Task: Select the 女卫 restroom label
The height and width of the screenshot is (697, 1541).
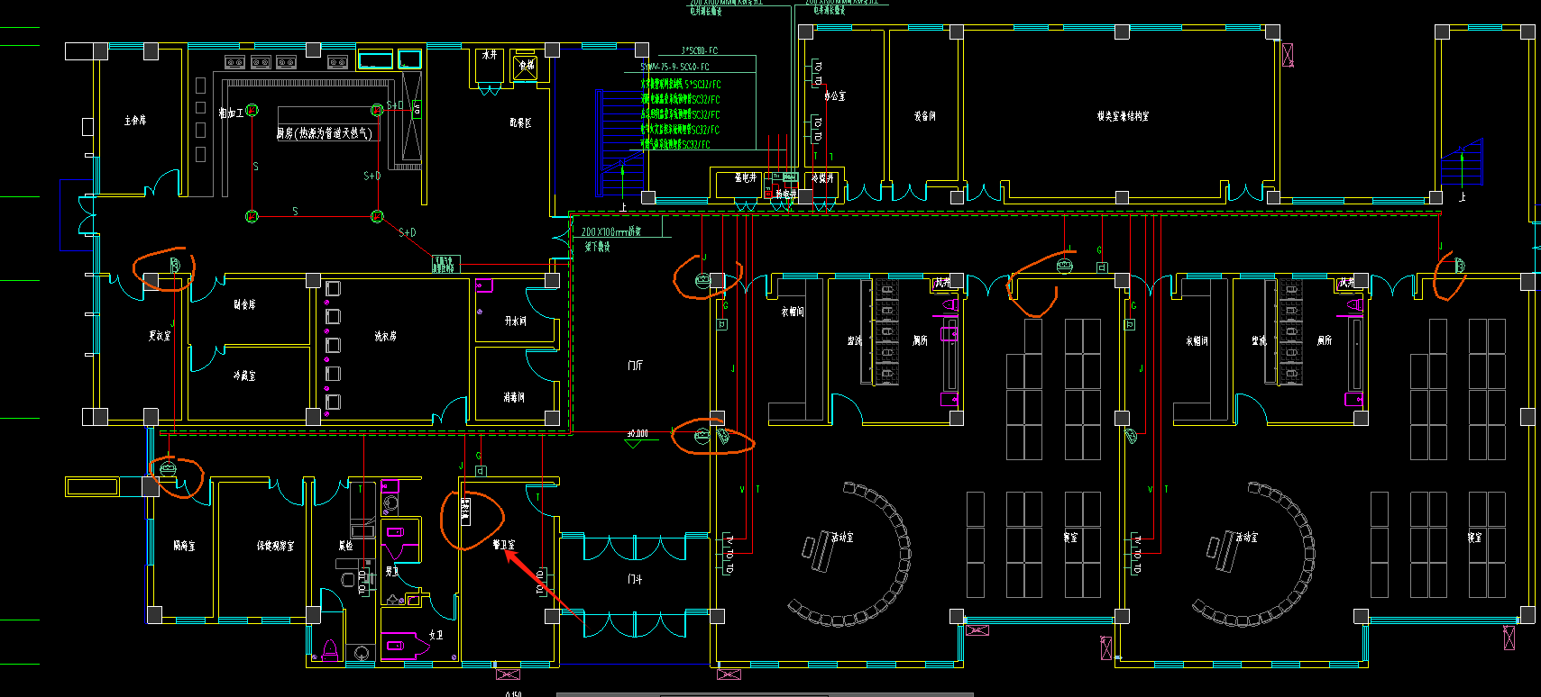Action: (436, 635)
